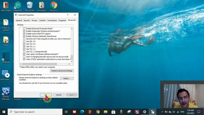Click the taskbar search box
Screen dimensions: 204x115
coord(35,112)
